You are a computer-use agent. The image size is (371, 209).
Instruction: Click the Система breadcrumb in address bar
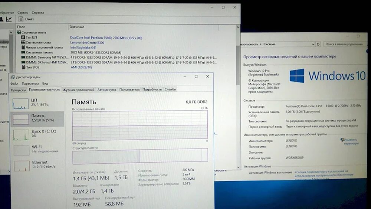(x=269, y=44)
